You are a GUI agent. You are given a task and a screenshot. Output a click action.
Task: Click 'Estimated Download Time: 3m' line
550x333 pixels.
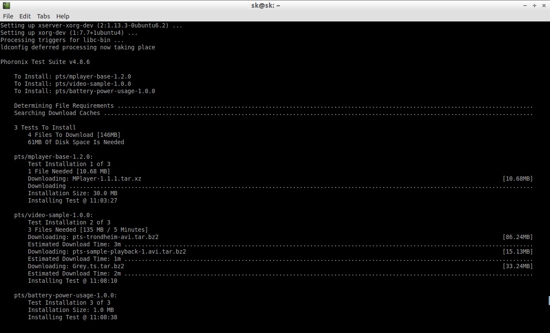click(x=280, y=244)
